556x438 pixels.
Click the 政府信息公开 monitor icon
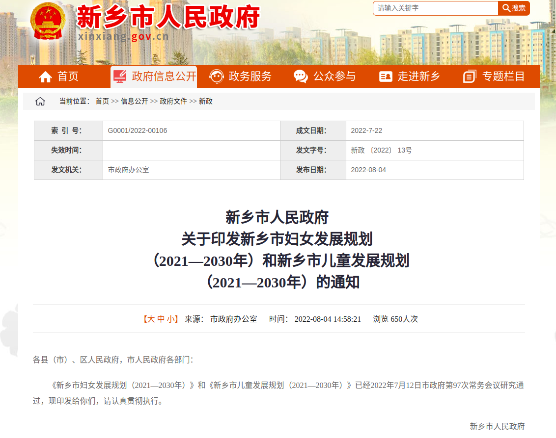pos(120,76)
